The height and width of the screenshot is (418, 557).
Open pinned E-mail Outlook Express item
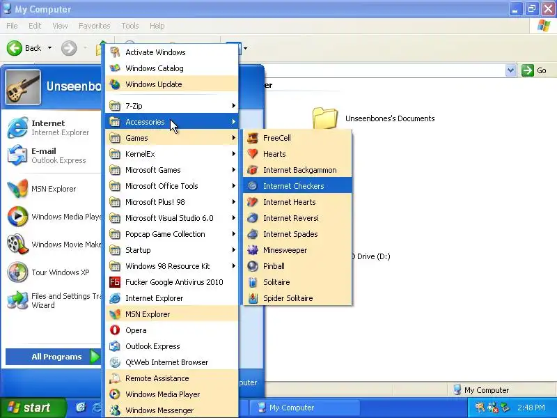click(53, 155)
